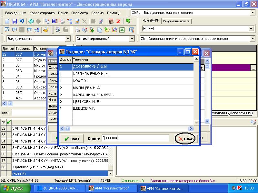This screenshot has width=258, height=193.
Task: Click the blue undo arrow icon
Action: pyautogui.click(x=22, y=22)
